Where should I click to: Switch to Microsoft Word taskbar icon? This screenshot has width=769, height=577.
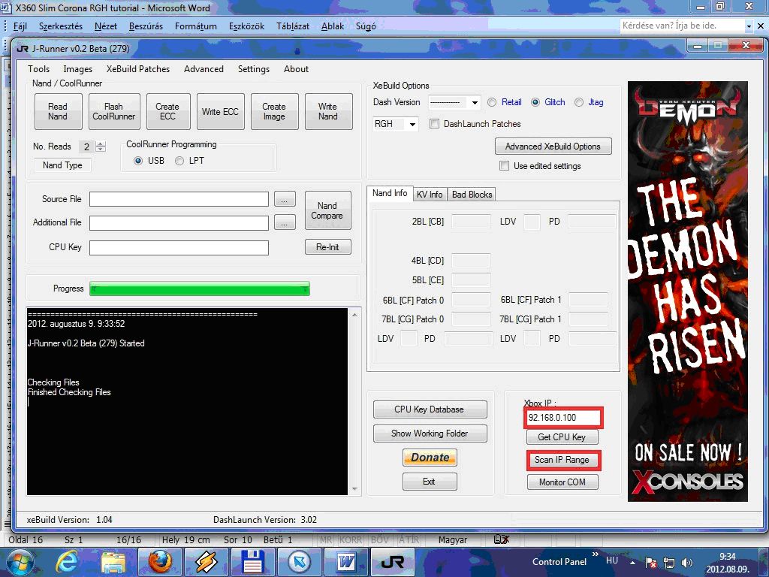(345, 561)
